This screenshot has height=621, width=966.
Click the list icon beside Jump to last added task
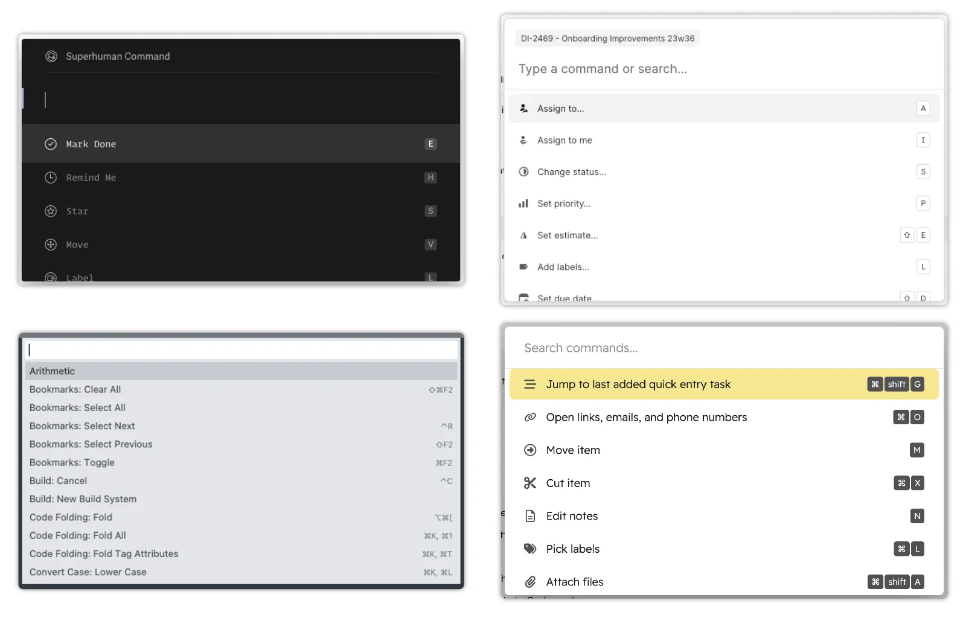530,384
